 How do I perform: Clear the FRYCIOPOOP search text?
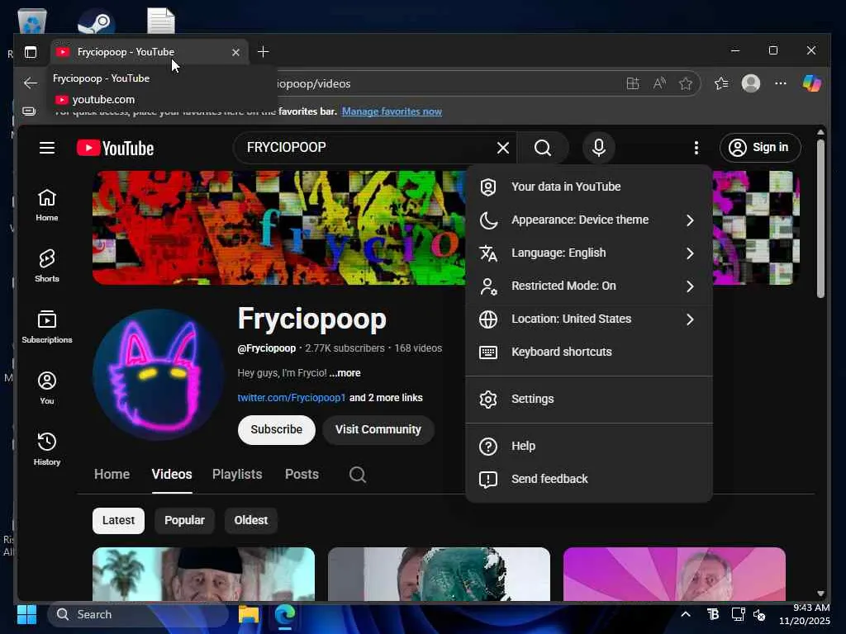(x=503, y=148)
